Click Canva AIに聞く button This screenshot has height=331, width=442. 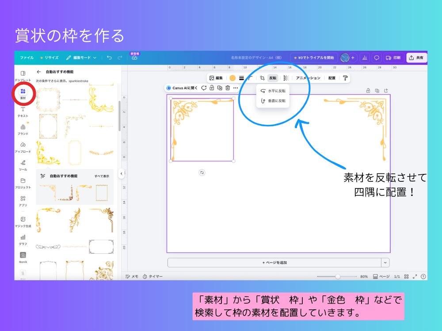click(182, 88)
